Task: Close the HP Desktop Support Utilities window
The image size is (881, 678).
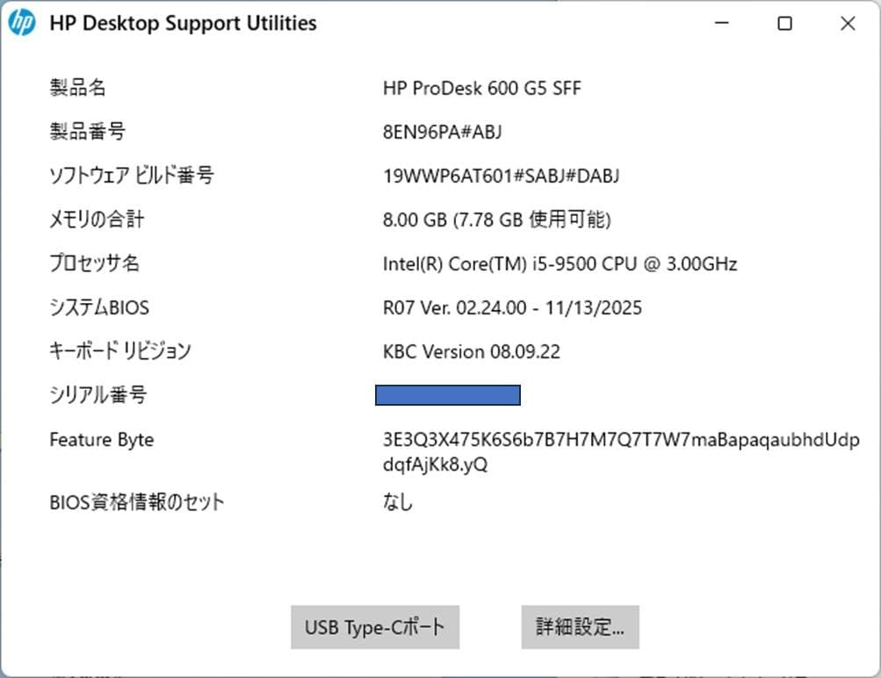Action: click(x=847, y=24)
